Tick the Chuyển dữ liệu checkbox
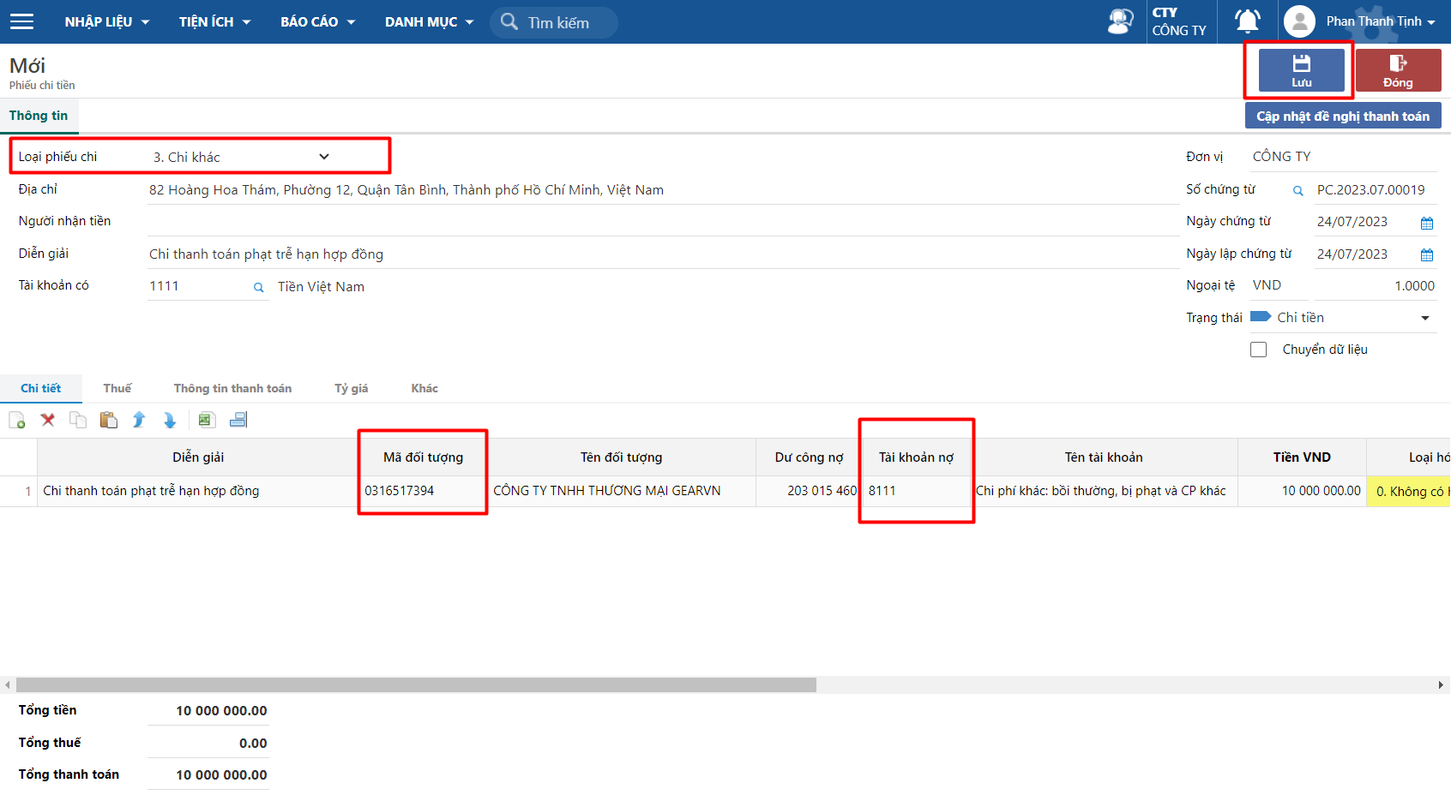The width and height of the screenshot is (1451, 795). coord(1259,350)
